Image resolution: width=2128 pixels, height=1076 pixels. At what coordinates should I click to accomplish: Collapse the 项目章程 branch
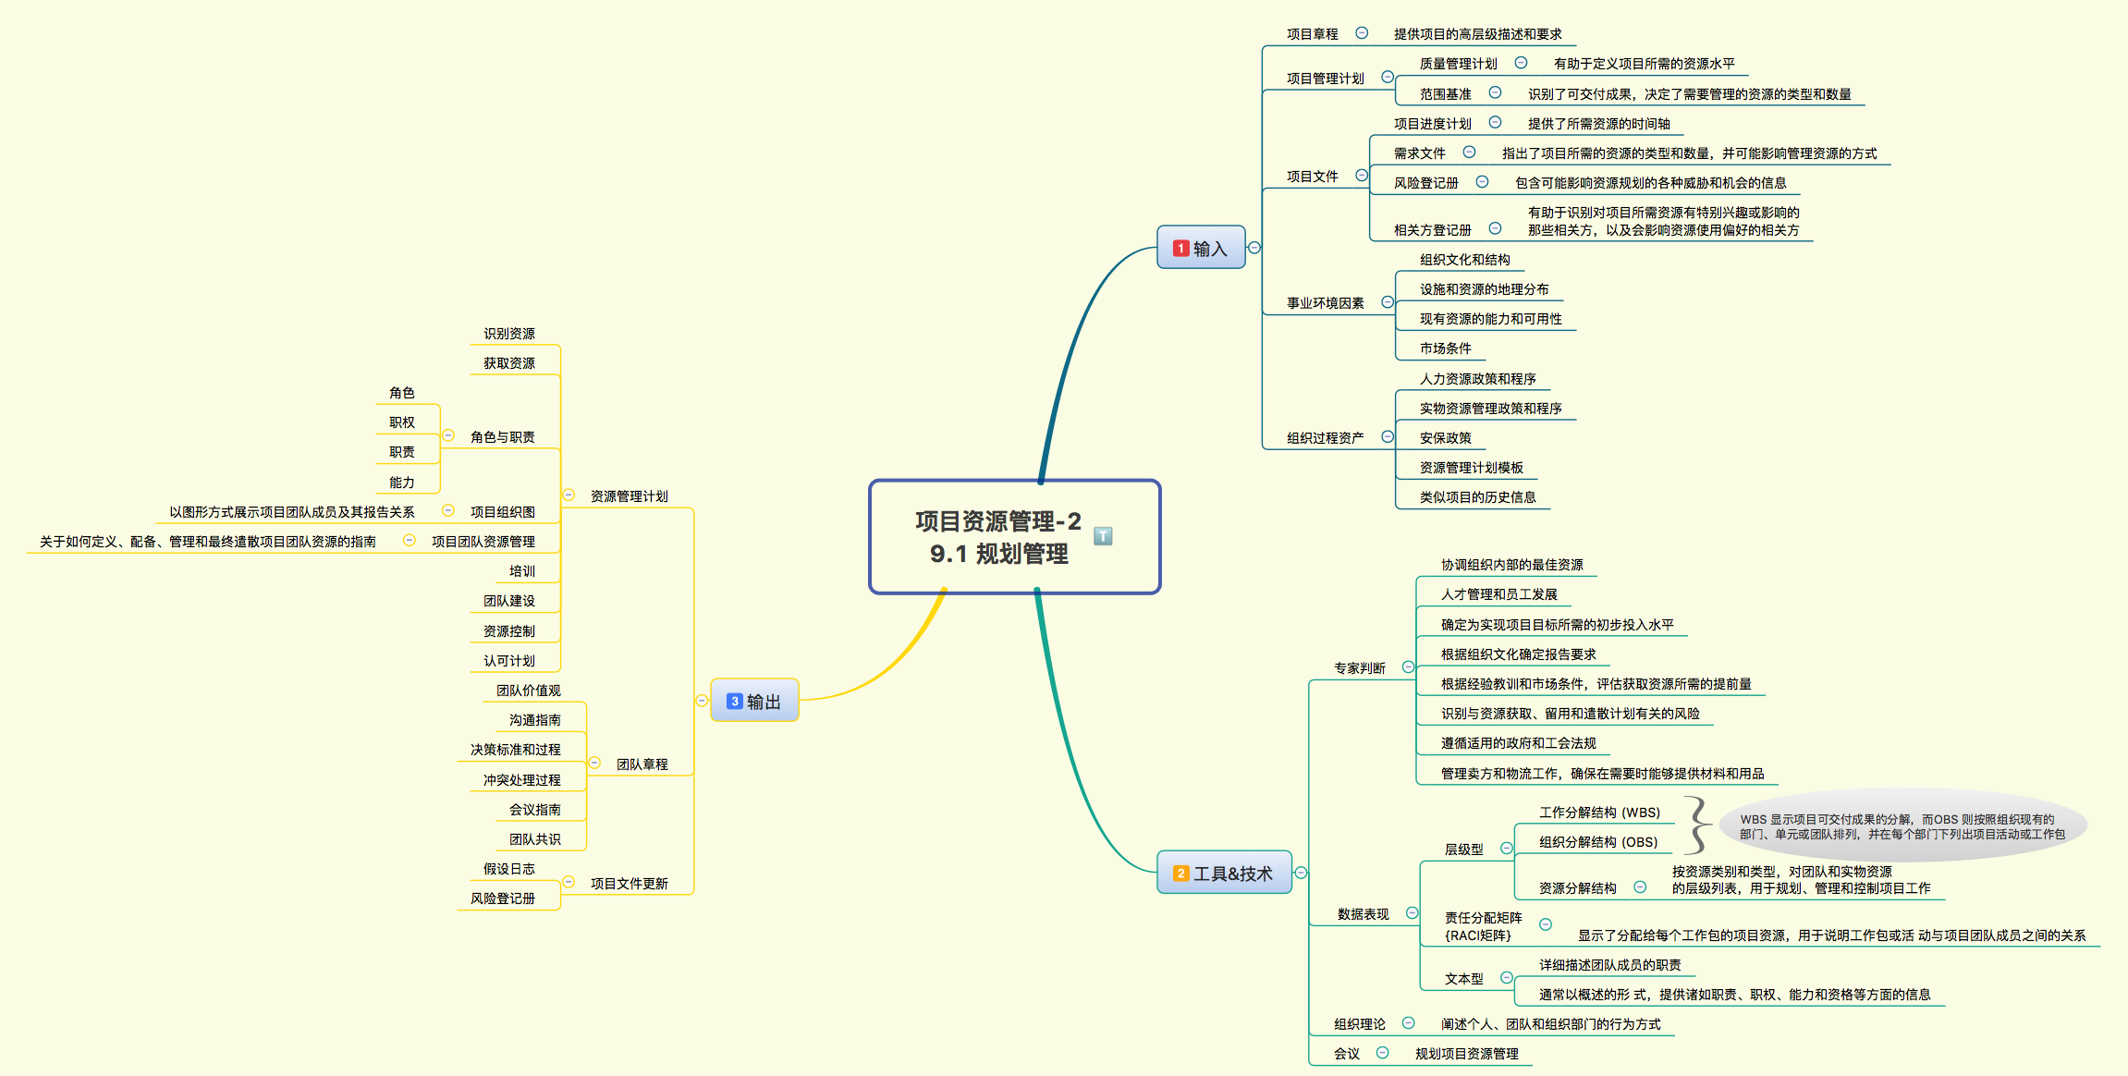(1361, 32)
